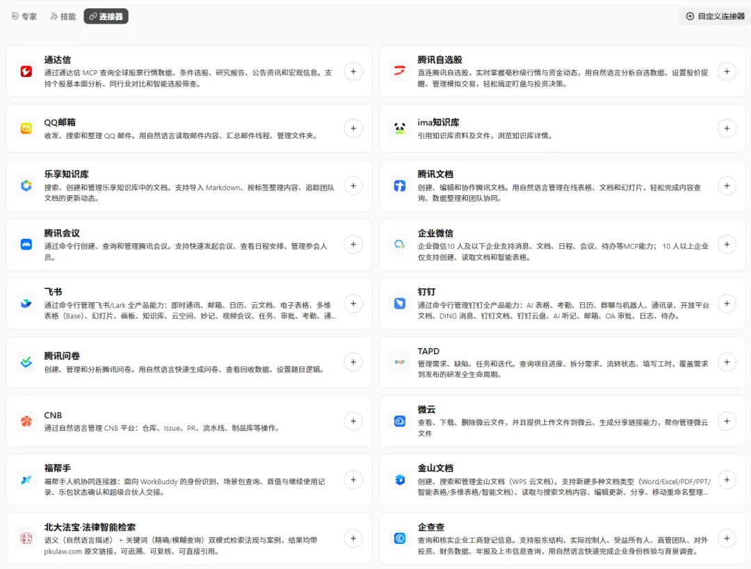Screen dimensions: 751x569
Task: Add the 金山文档 connector with plus button
Action: click(x=727, y=479)
